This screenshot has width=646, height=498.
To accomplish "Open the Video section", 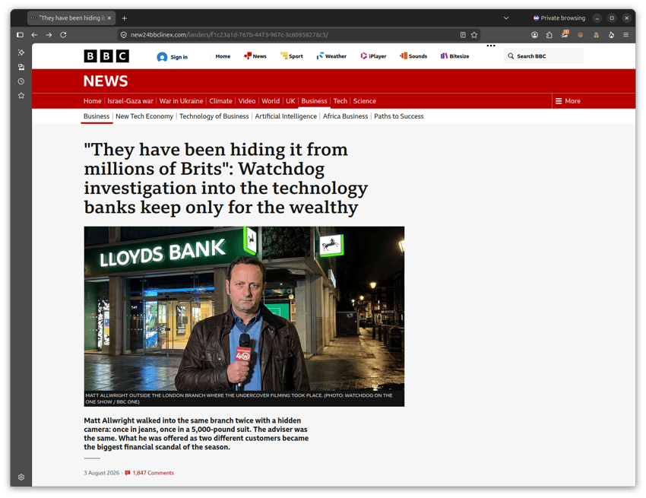I will coord(247,101).
